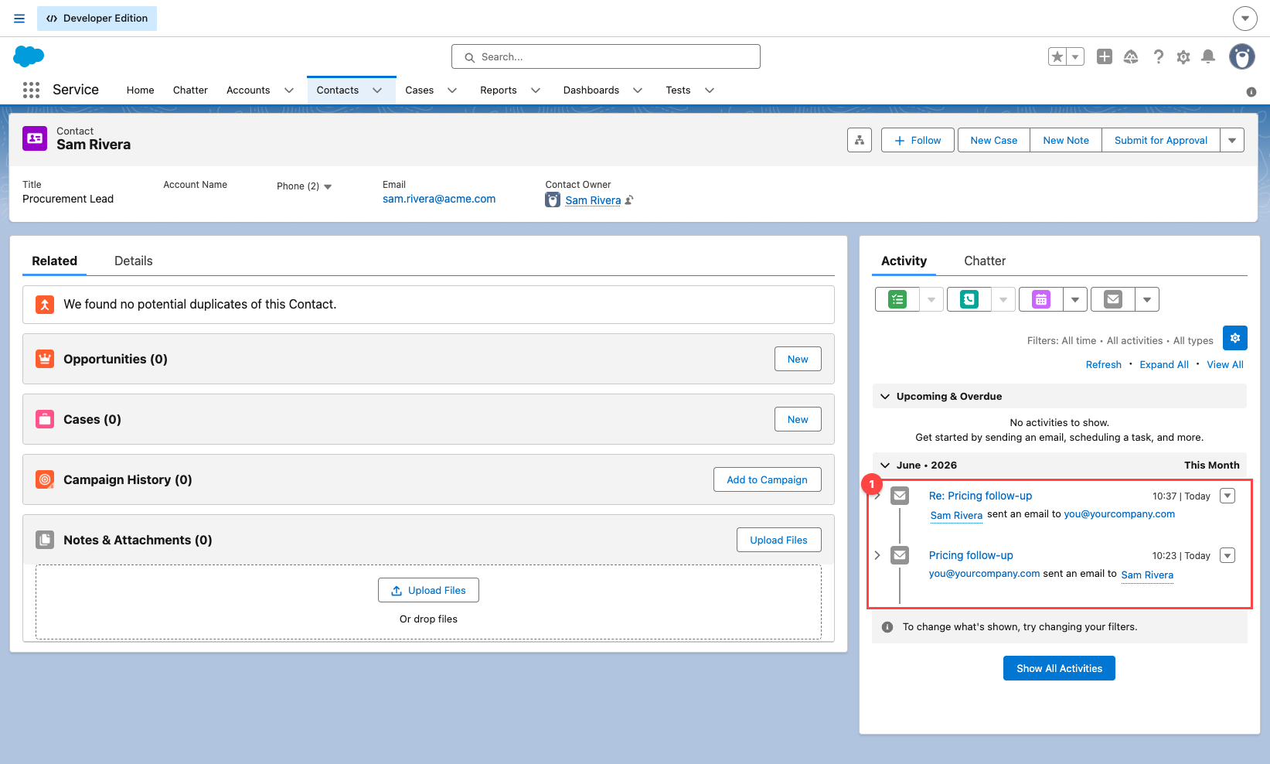Viewport: 1270px width, 764px height.
Task: Open the Notifications bell
Action: click(x=1208, y=56)
